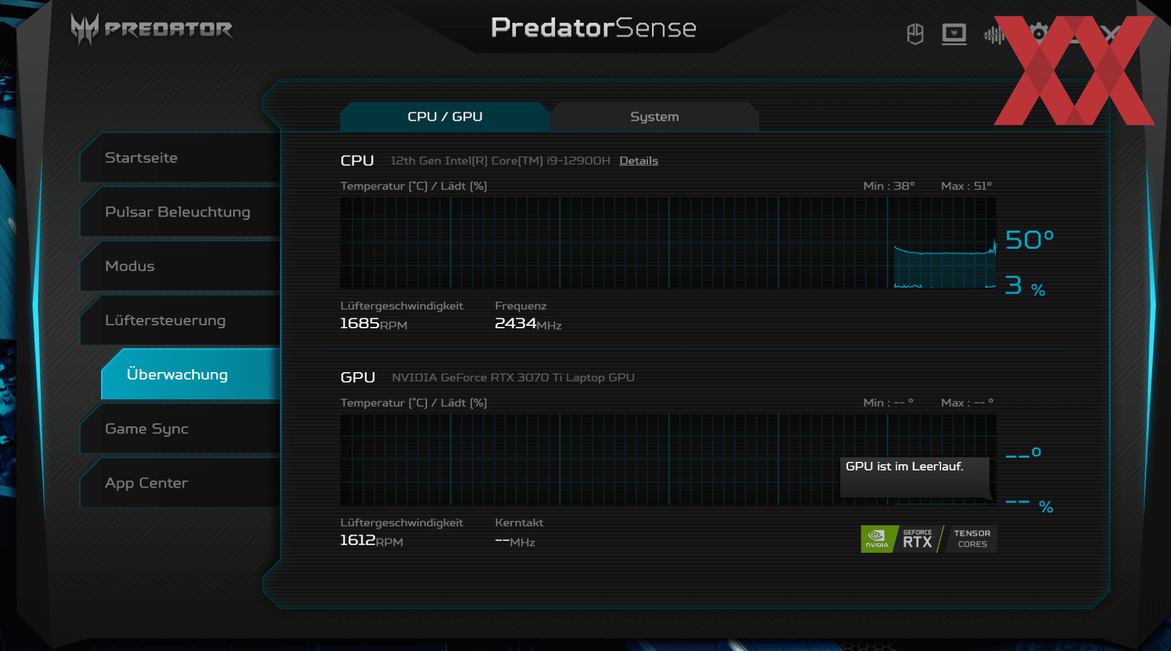The image size is (1171, 651).
Task: Click '12th Gen Intel(R) Core(TM) i9-12900H' text
Action: tap(500, 160)
